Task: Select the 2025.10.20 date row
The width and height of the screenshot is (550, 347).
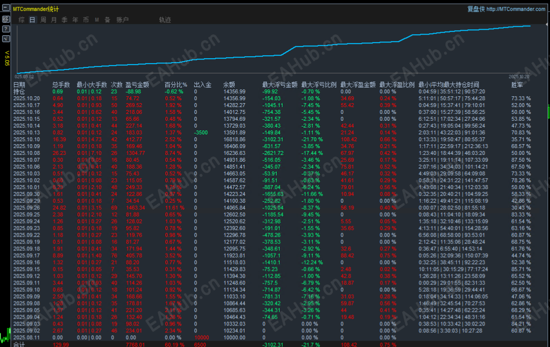Action: [27, 99]
